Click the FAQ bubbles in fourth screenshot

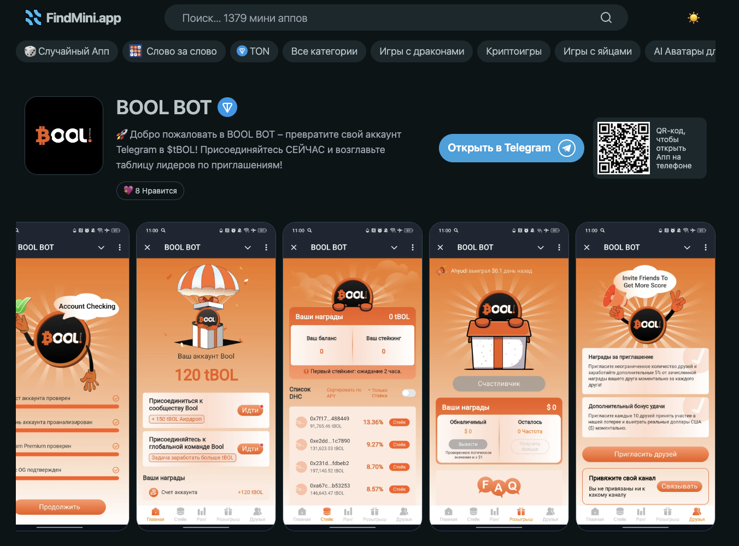[x=498, y=485]
